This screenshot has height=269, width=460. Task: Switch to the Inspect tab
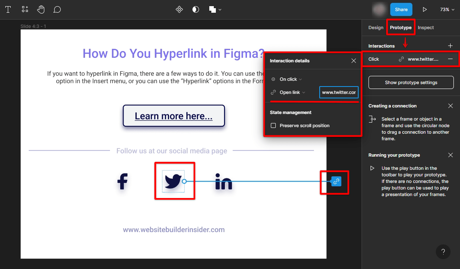[x=426, y=27]
